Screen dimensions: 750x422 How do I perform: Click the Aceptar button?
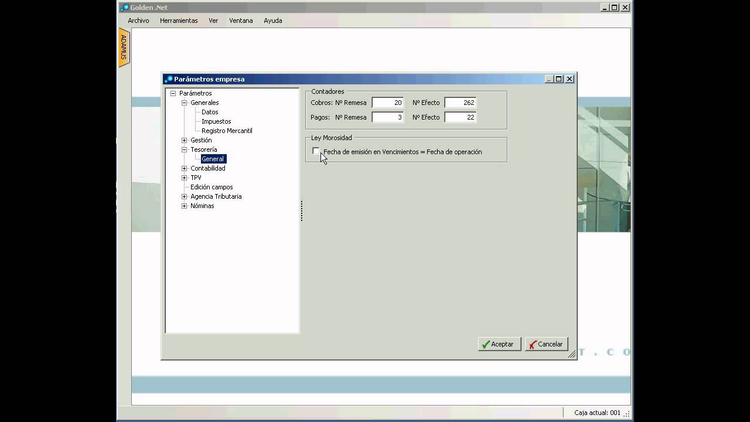click(499, 344)
